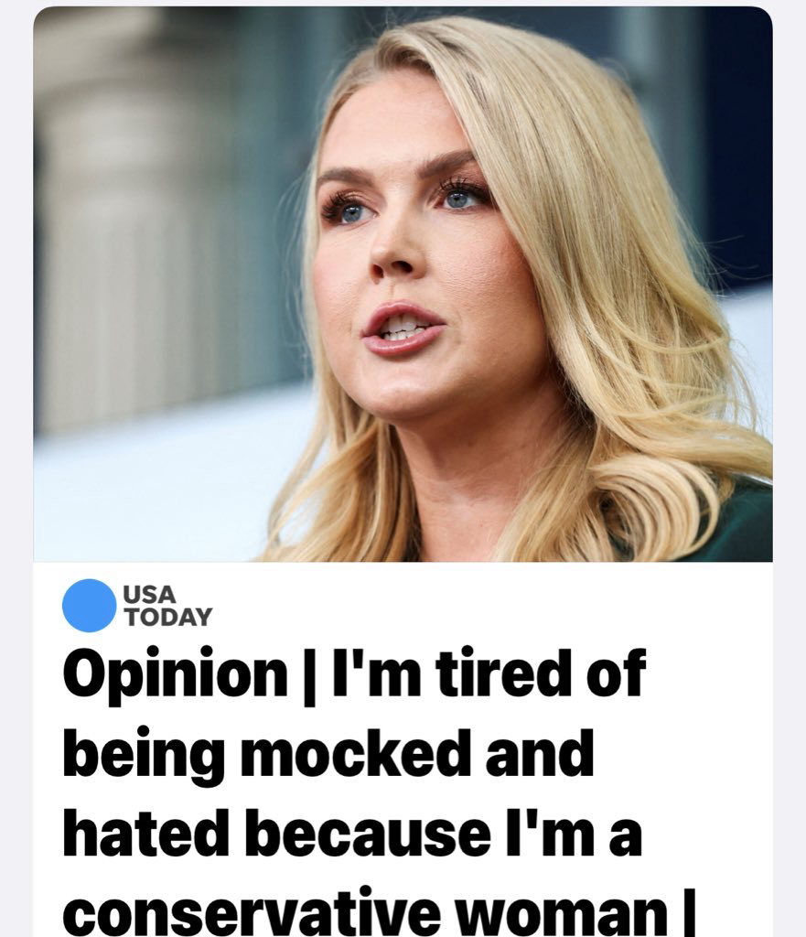Click the word "TODAY" in the publisher label
This screenshot has height=937, width=806.
click(167, 616)
